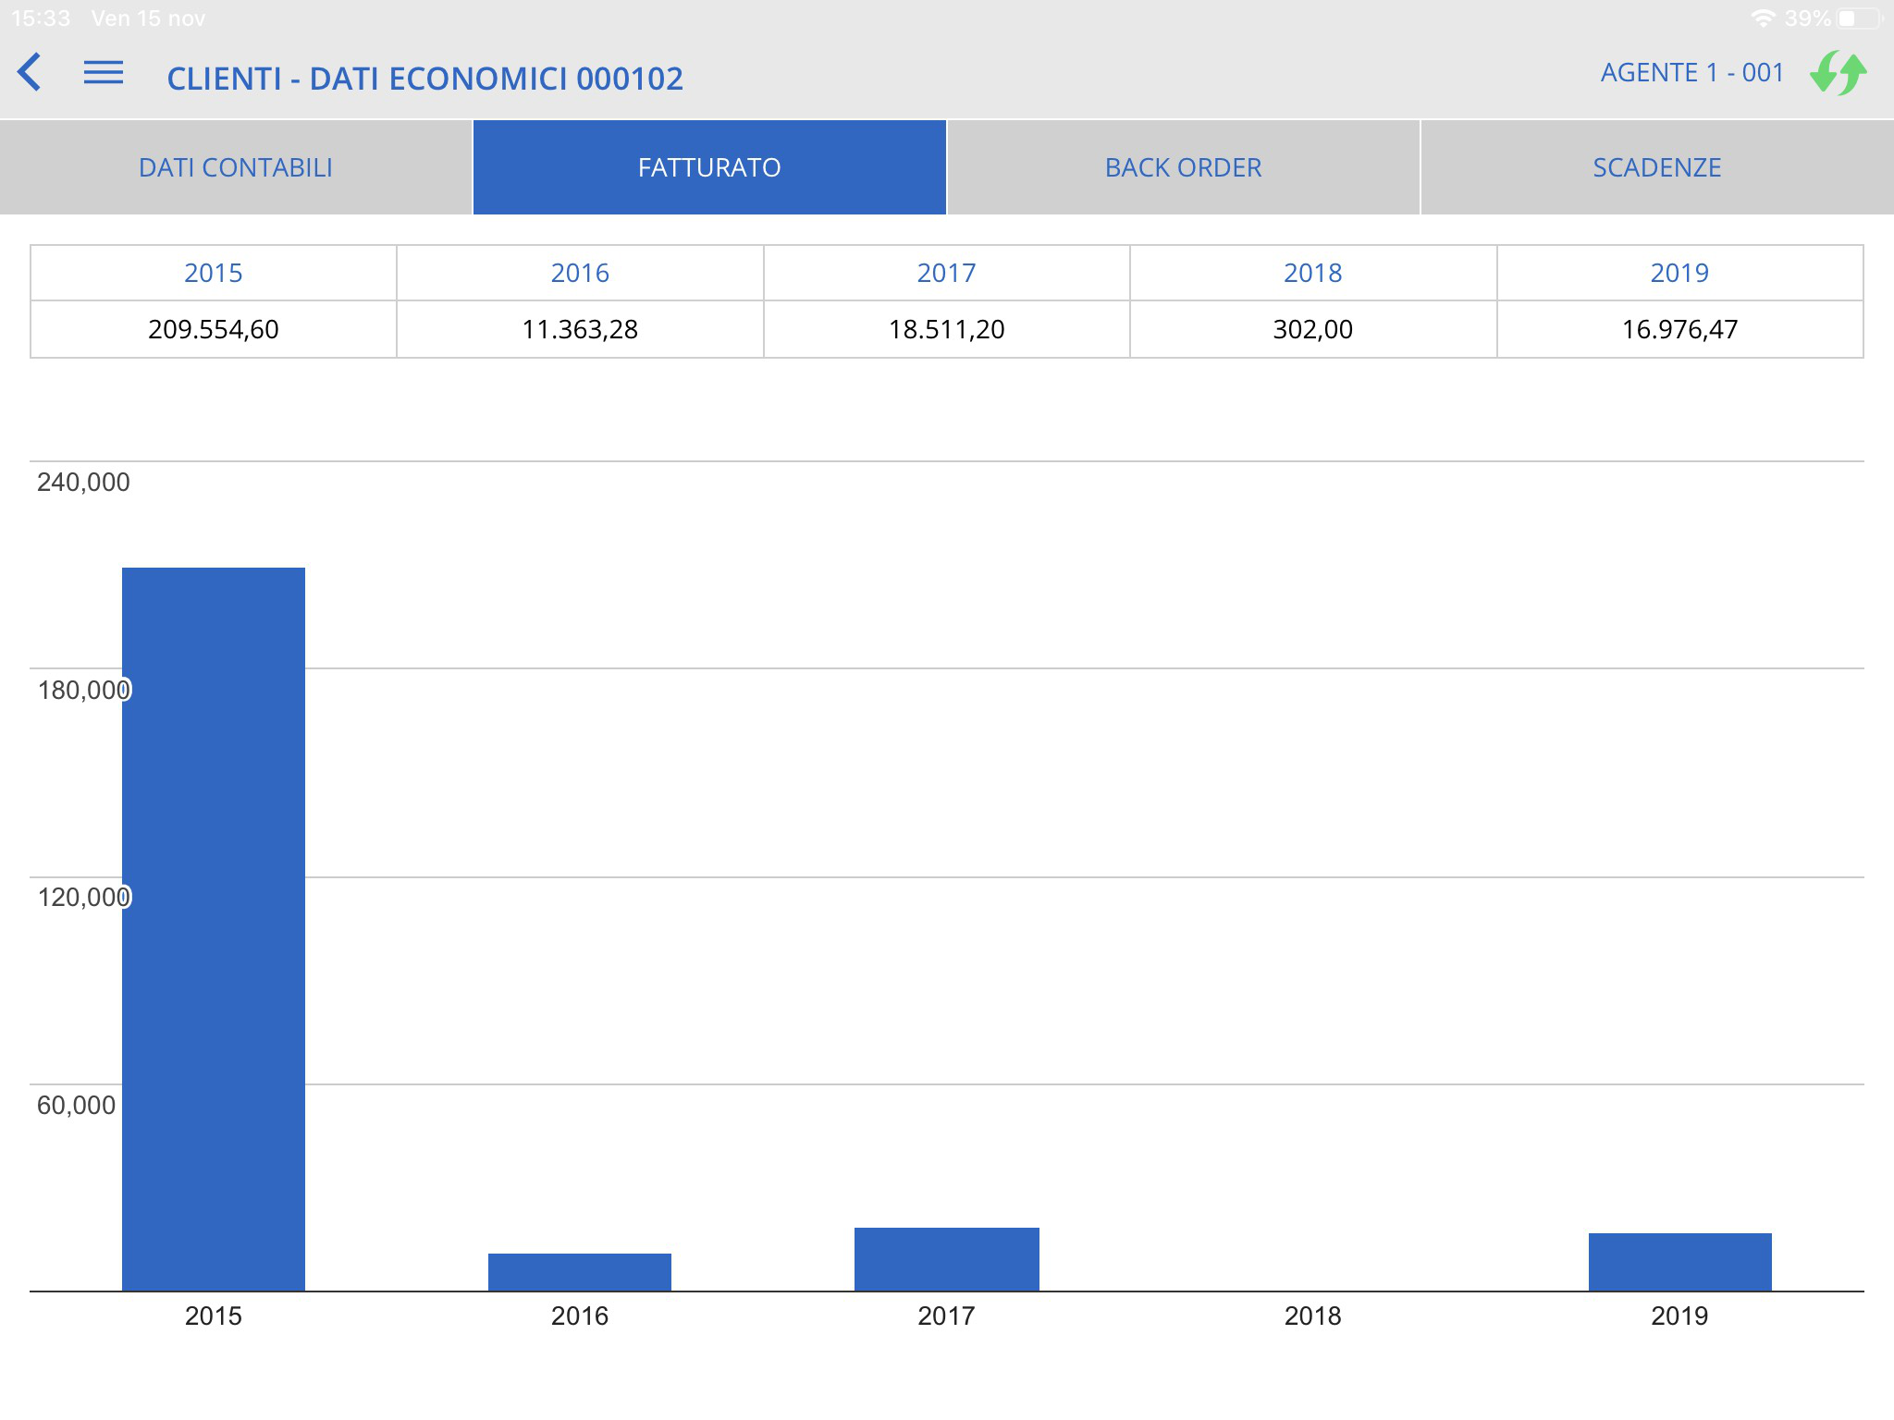Tap the 2017 bar in chart
The height and width of the screenshot is (1420, 1894).
(946, 1259)
